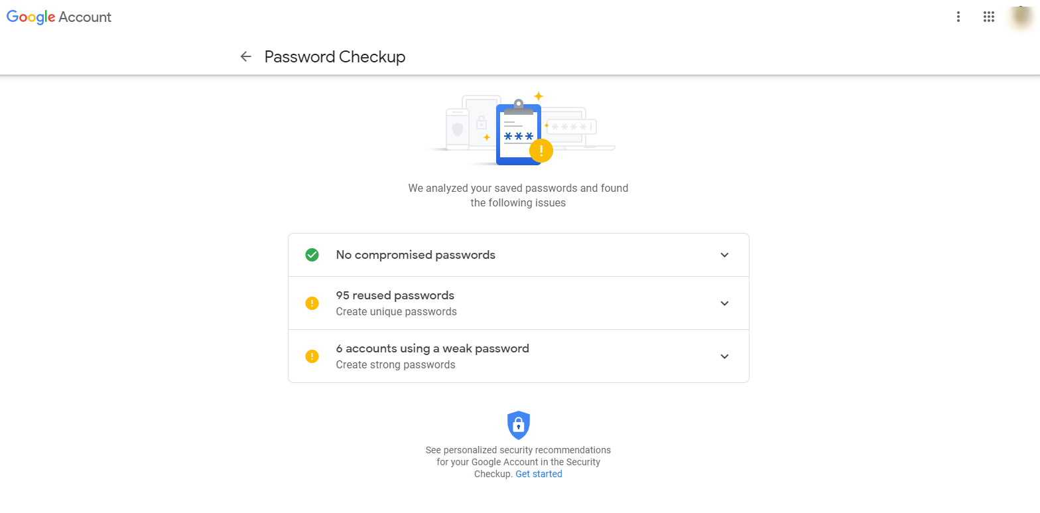The image size is (1040, 513).
Task: Select "6 accounts using a weak password" heading
Action: (432, 348)
